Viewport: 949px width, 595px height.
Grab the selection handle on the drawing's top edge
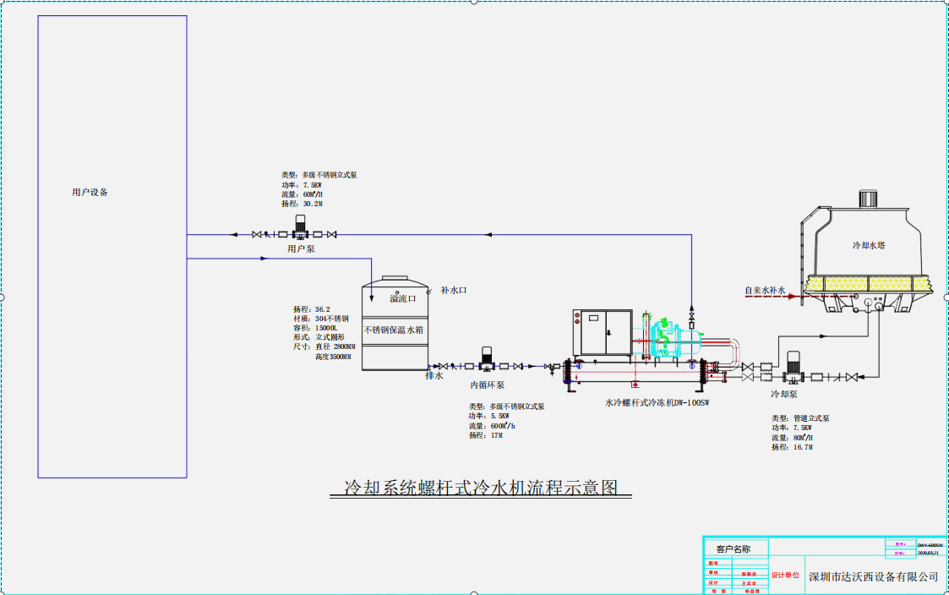coord(474,2)
